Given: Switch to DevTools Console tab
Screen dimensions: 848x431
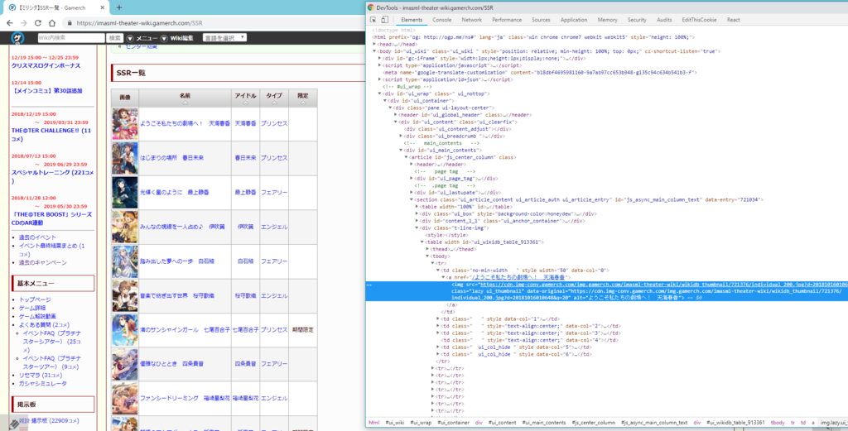Looking at the screenshot, I should pos(442,20).
